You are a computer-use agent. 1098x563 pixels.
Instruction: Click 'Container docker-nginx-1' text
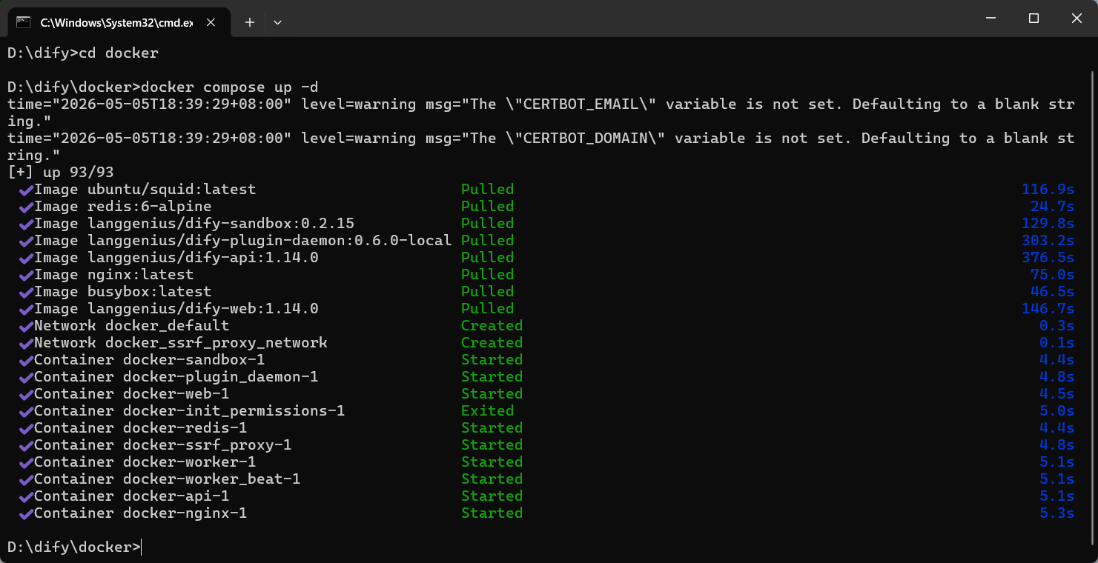tap(141, 513)
